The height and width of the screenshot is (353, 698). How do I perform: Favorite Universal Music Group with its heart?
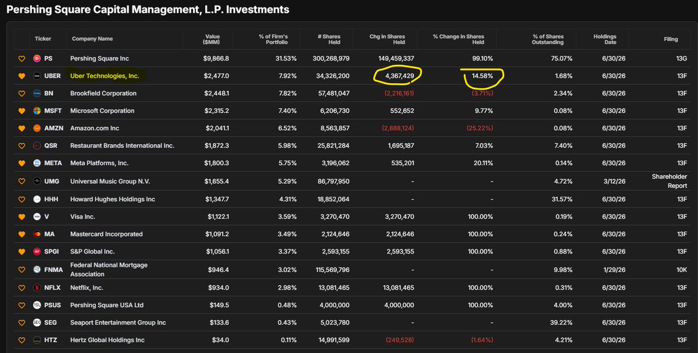22,181
